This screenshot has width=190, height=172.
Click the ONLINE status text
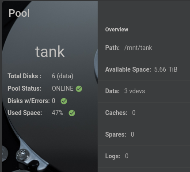click(62, 88)
